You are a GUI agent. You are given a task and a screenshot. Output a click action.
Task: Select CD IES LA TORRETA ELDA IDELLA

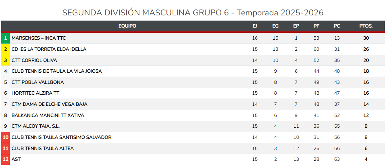[x=49, y=49]
